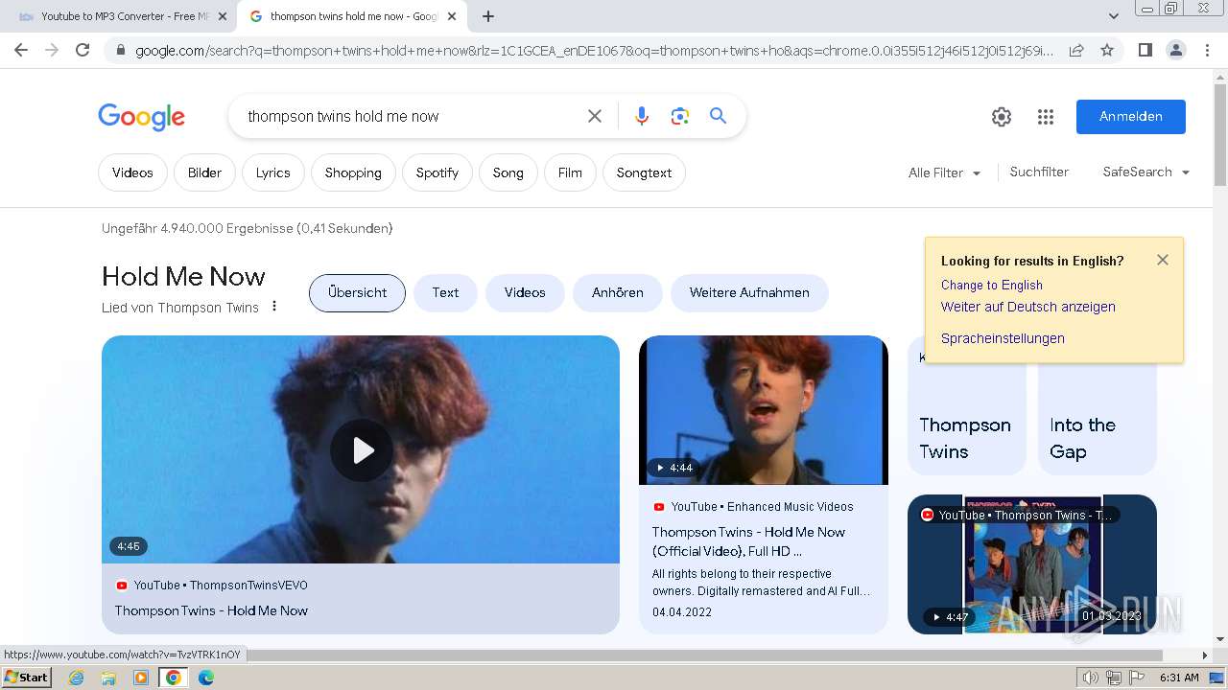Screen dimensions: 1228x690
Task: Submit the search with the magnifier
Action: tap(718, 116)
